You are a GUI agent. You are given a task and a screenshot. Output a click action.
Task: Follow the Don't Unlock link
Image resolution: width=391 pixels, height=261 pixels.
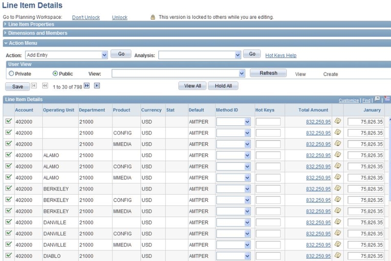pos(86,17)
